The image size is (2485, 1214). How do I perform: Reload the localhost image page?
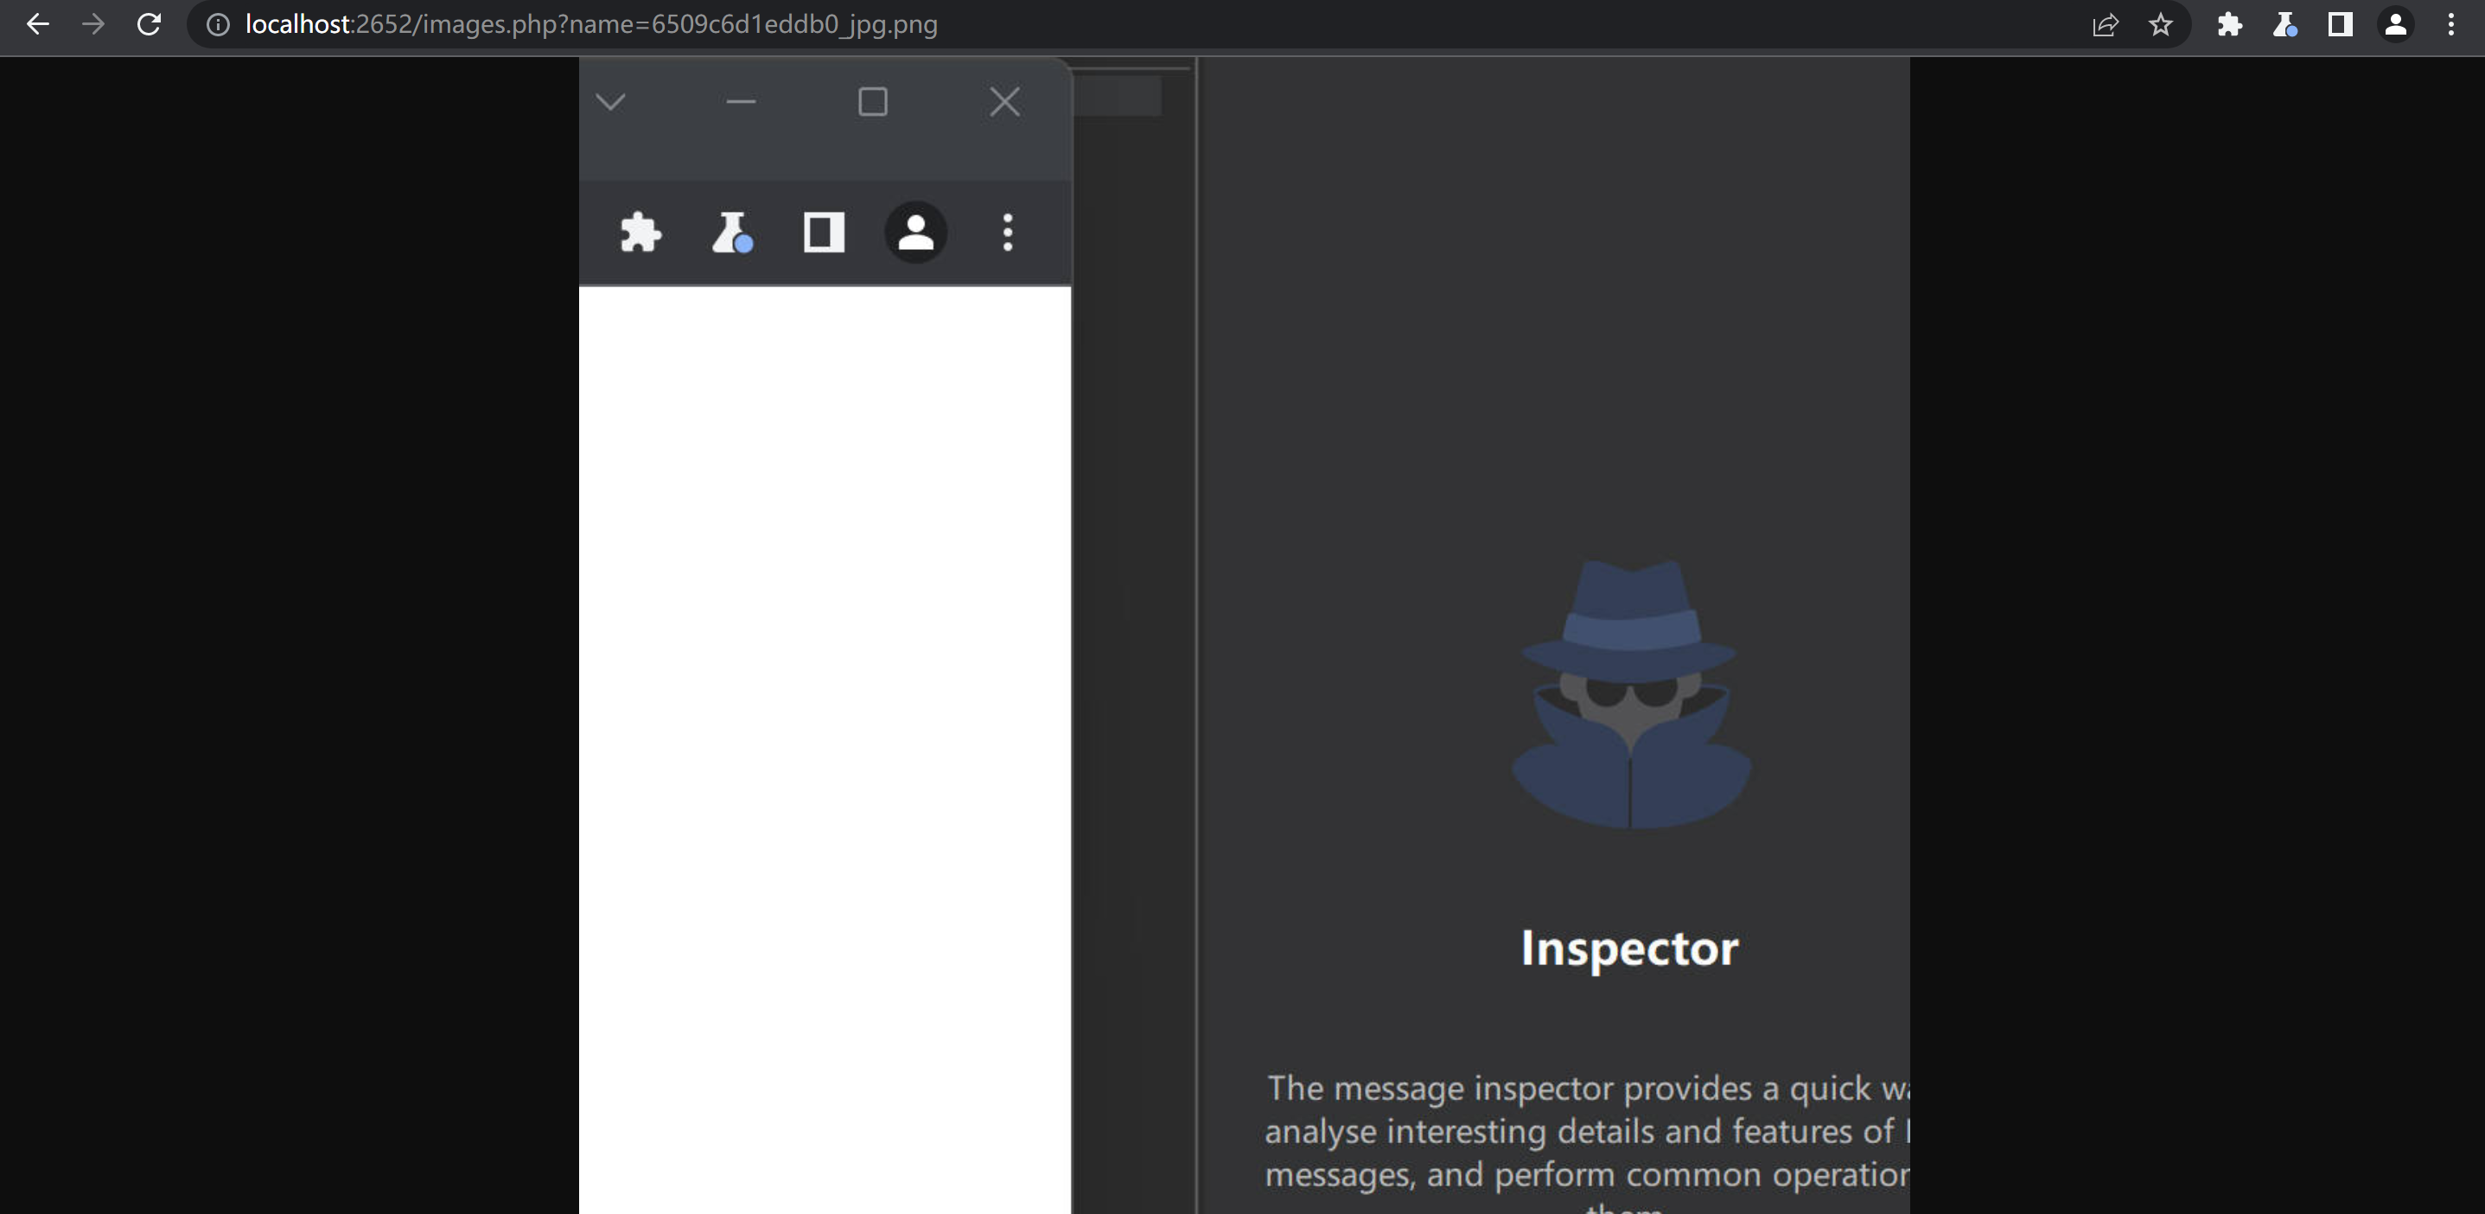click(149, 24)
